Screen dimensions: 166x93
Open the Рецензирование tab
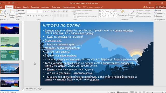69,7
